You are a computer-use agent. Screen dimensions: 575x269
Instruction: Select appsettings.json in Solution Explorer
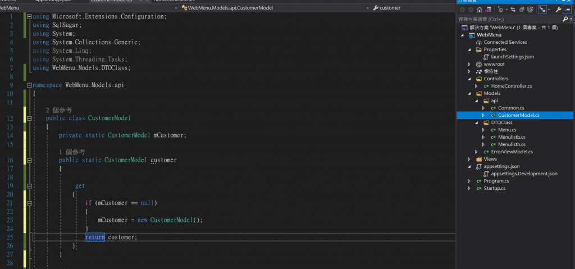pos(501,166)
